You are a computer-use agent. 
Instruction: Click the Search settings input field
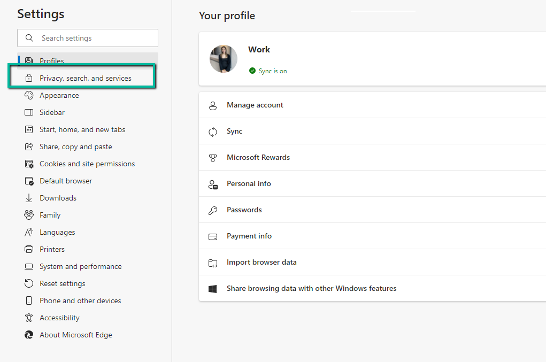click(88, 38)
